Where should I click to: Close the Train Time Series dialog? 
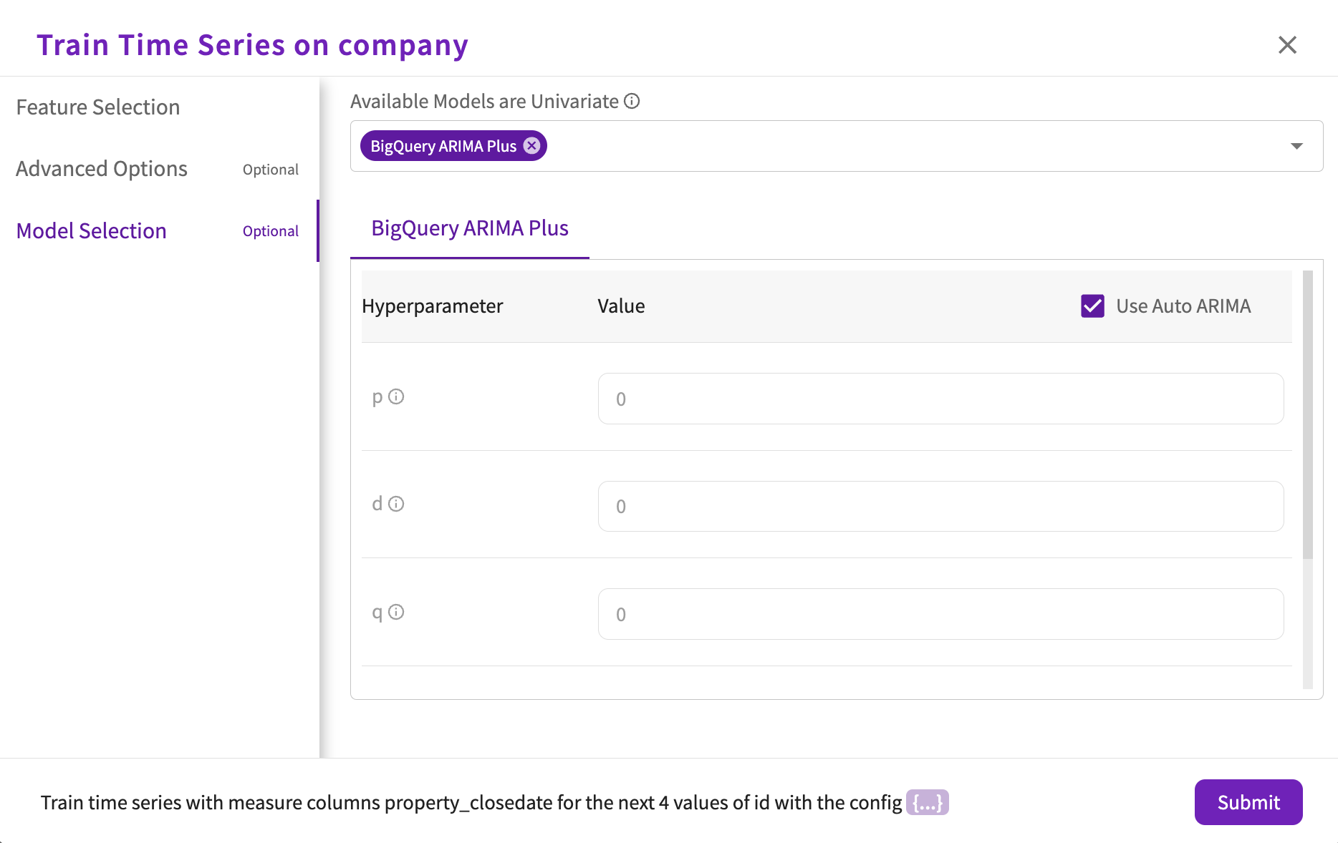coord(1287,45)
